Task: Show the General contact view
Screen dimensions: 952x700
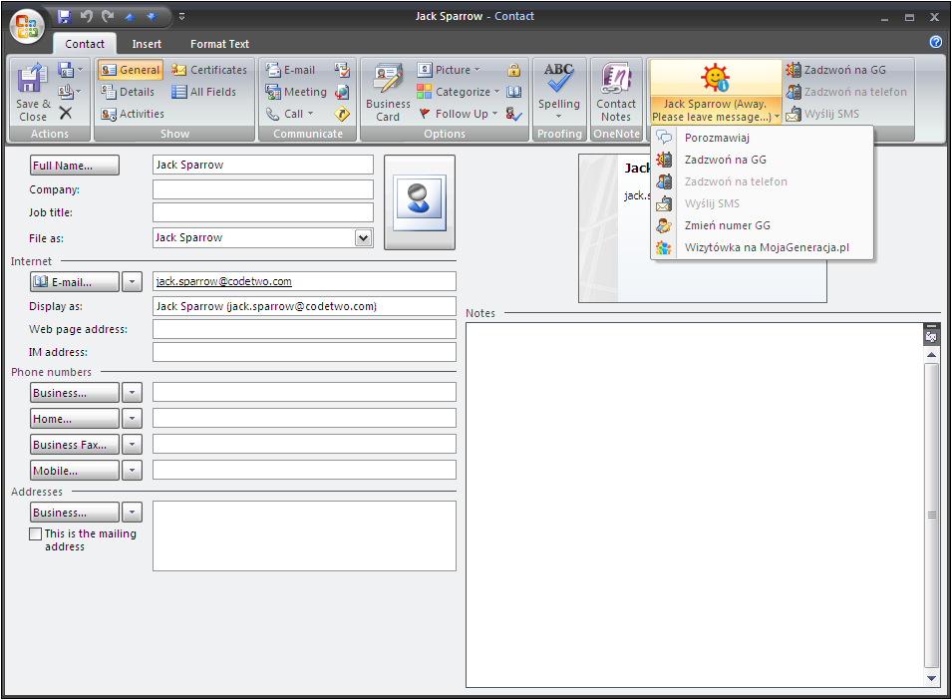Action: pyautogui.click(x=130, y=70)
